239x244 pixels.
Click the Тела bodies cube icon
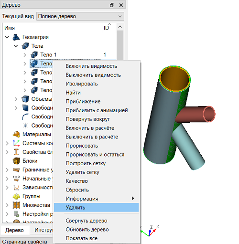pos(25,46)
